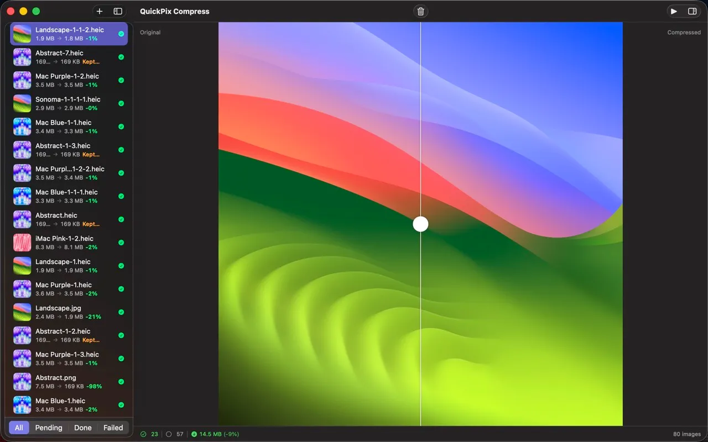Select Abstract-1-3.heic file entry

[x=69, y=150]
